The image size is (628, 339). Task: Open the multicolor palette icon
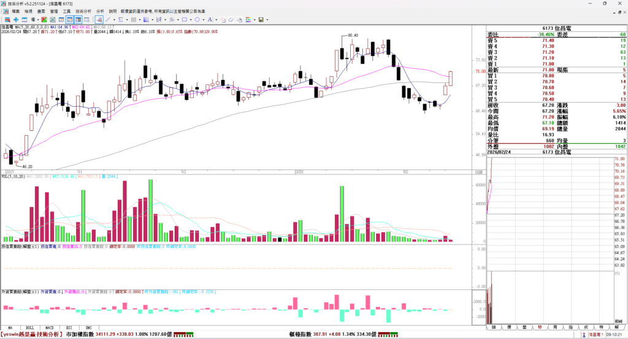click(x=248, y=20)
